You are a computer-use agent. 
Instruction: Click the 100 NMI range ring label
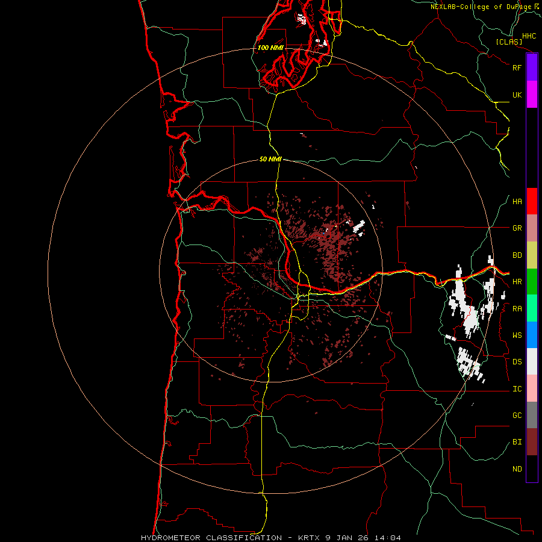click(270, 48)
